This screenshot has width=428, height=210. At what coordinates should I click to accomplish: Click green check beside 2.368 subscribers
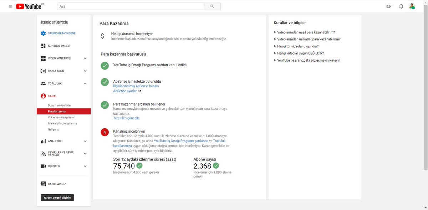point(216,166)
